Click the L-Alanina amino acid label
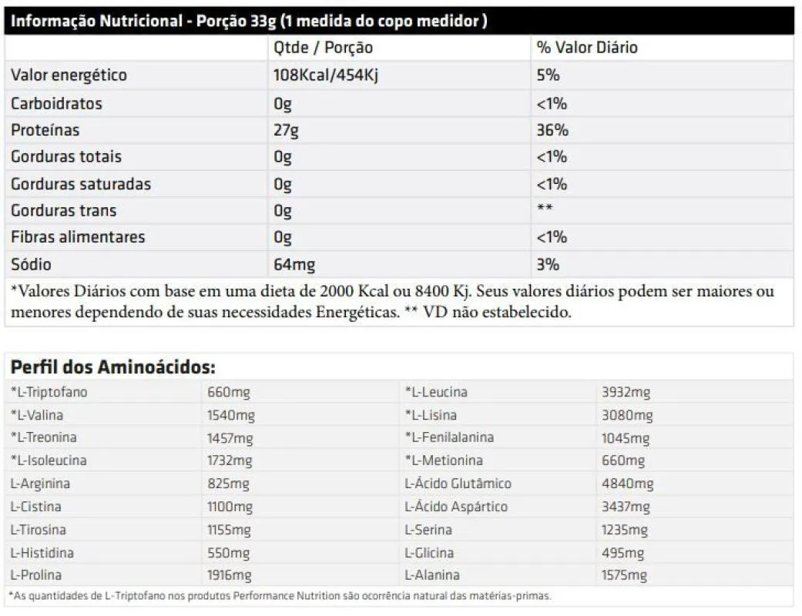 click(x=432, y=575)
